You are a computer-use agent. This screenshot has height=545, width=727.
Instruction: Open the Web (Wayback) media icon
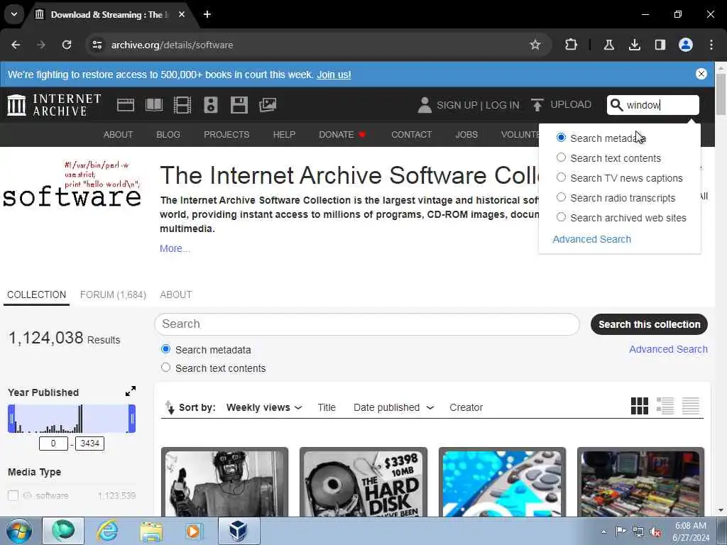tap(126, 105)
